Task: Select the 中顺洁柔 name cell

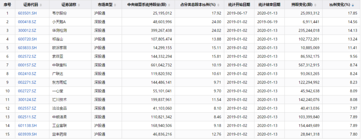Action: click(70, 117)
